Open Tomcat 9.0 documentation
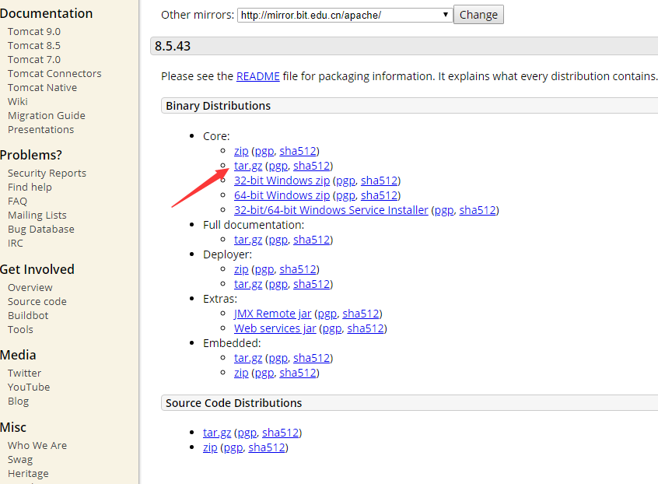658x484 pixels. click(34, 31)
